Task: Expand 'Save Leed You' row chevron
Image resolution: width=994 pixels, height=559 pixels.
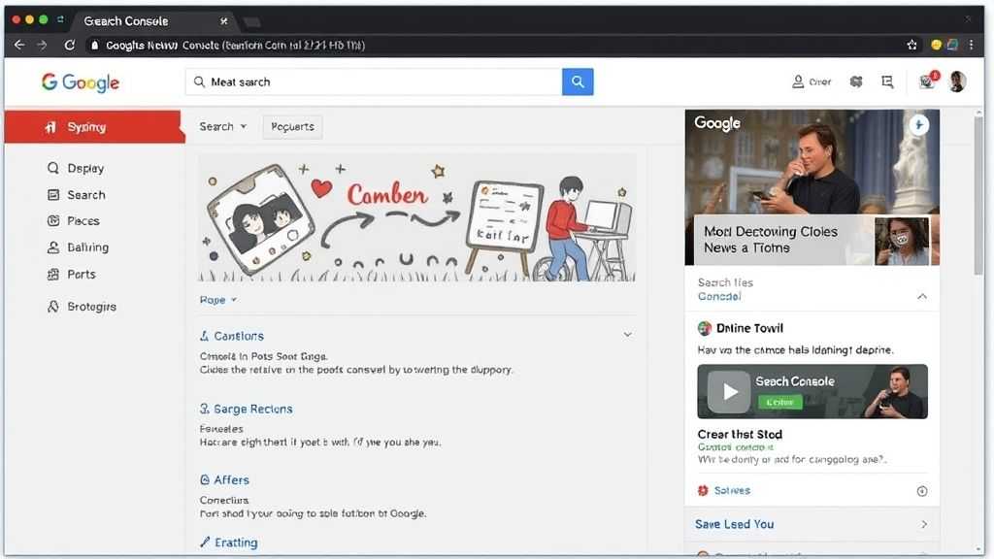Action: click(x=924, y=524)
